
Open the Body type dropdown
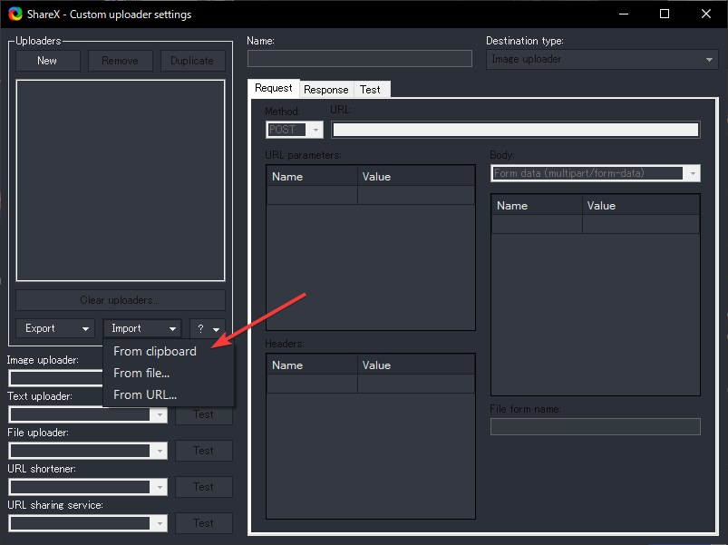[596, 173]
